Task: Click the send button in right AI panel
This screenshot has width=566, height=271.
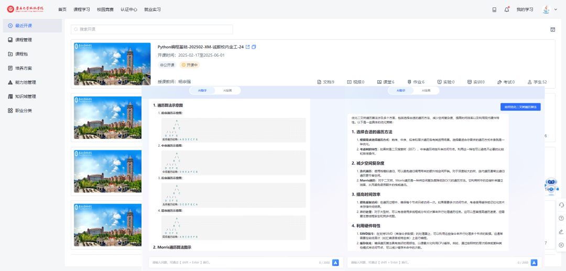Action: coord(534,262)
